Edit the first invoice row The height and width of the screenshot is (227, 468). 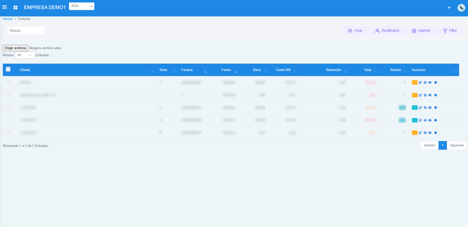click(x=420, y=83)
